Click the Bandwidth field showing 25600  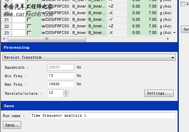[61, 67]
